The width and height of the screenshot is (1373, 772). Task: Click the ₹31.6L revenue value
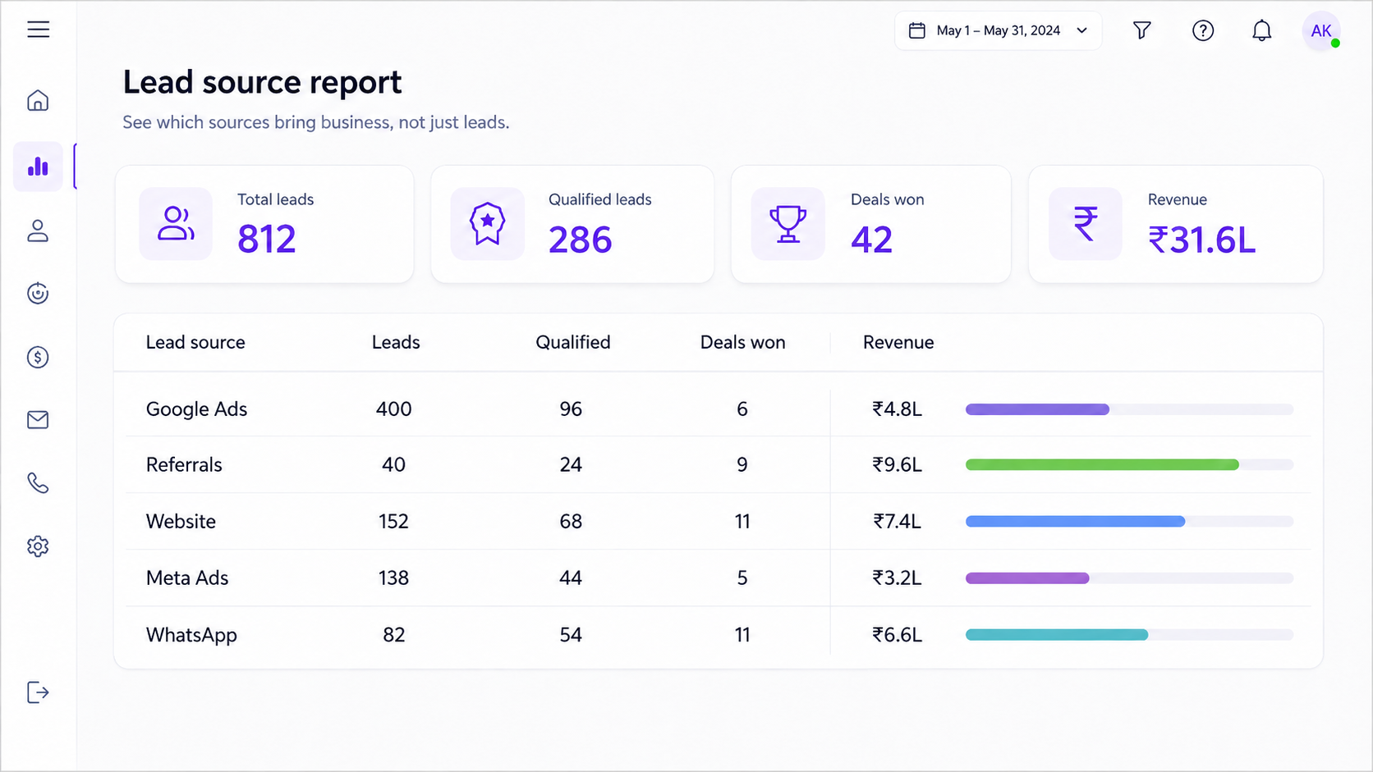[x=1201, y=240]
